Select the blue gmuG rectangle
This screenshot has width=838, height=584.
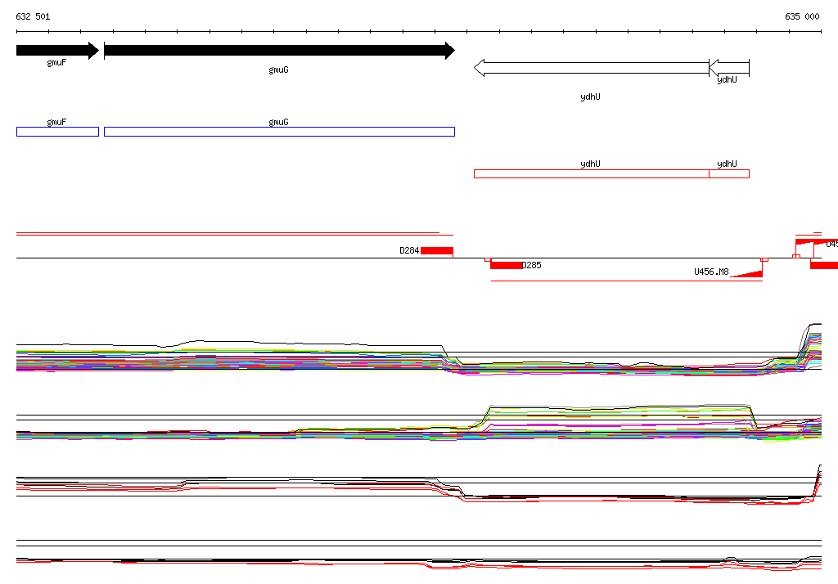280,132
